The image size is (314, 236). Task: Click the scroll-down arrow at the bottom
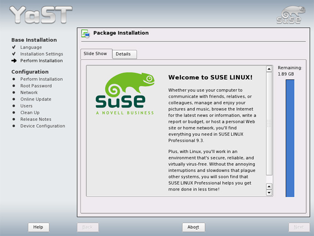click(269, 193)
